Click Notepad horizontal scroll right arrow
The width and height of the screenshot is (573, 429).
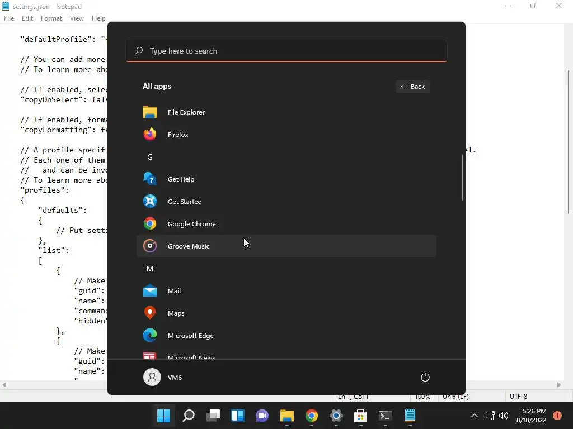(559, 385)
